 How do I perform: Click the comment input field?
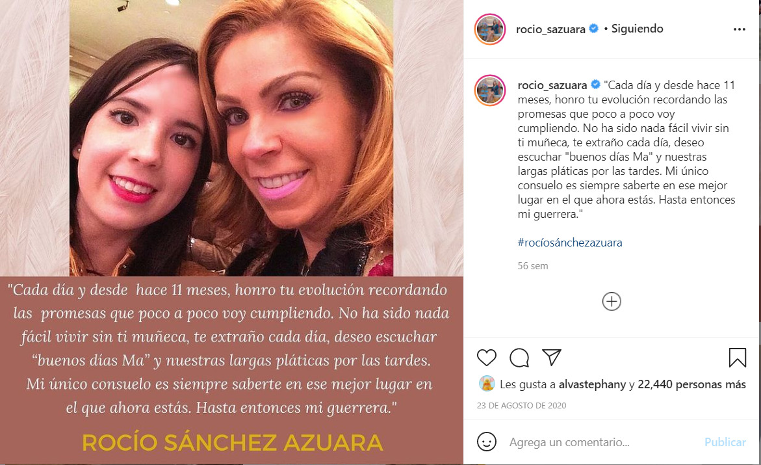click(x=602, y=442)
